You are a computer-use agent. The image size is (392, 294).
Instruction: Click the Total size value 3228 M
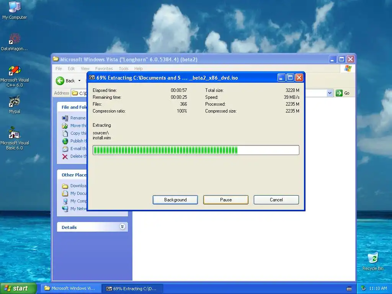[292, 90]
